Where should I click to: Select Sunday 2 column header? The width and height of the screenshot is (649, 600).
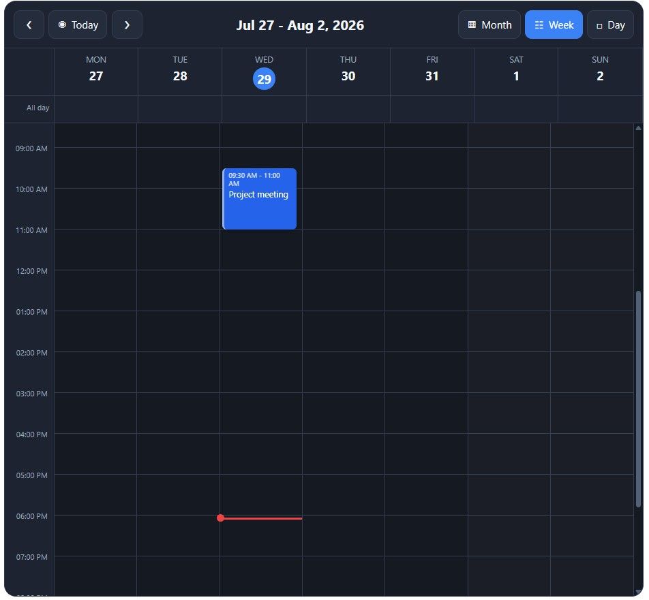point(600,72)
